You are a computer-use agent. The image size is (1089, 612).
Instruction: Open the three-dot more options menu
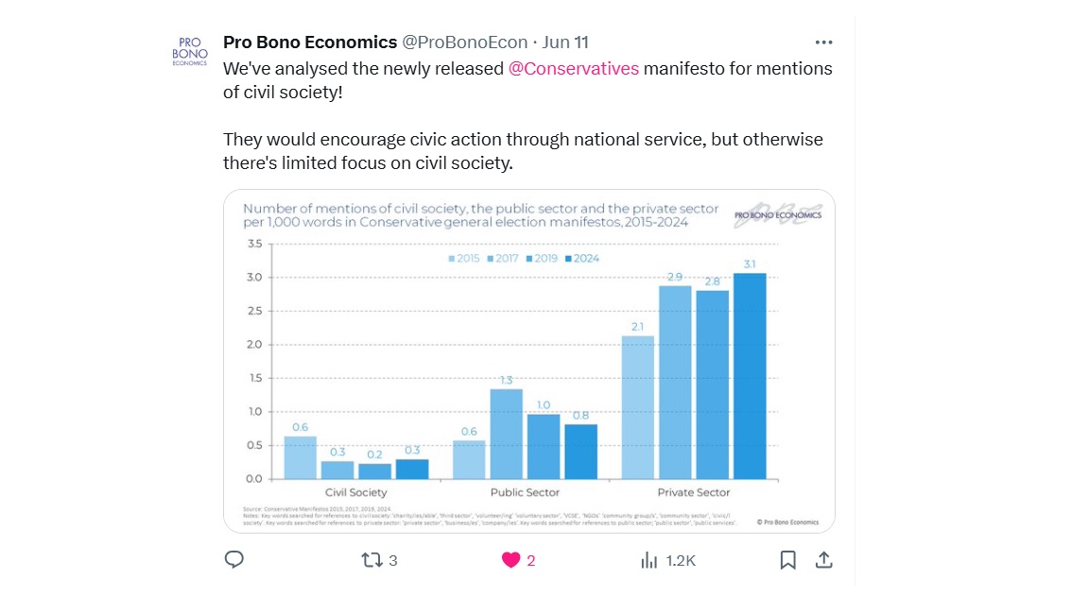pos(823,42)
